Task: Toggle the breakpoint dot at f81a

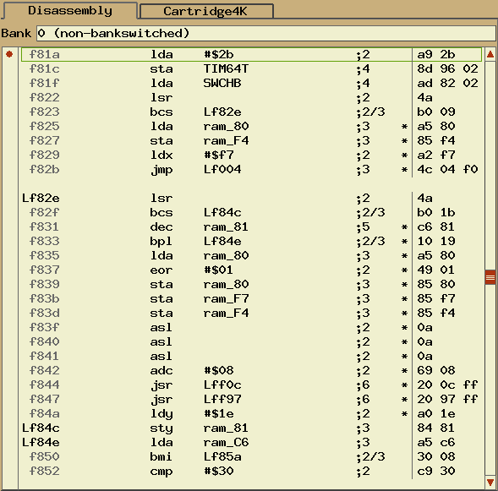Action: tap(9, 54)
